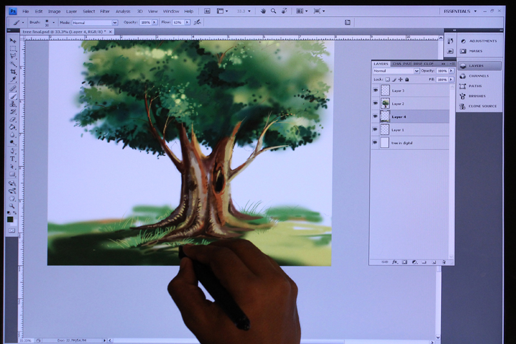Select the Move tool
Image resolution: width=516 pixels, height=344 pixels.
[12, 41]
